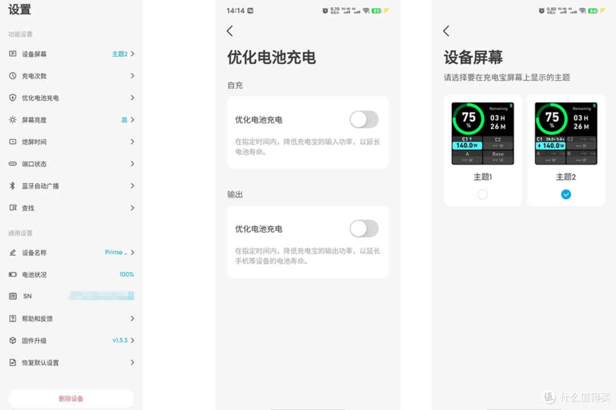Tap the 设备名称 pencil icon
The height and width of the screenshot is (410, 616).
13,252
